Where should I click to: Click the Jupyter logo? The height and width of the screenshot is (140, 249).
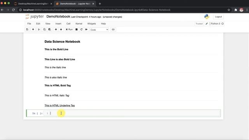tap(35, 16)
